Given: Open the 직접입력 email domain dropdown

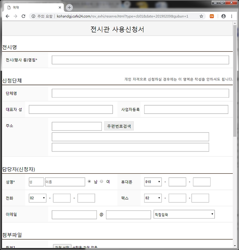Looking at the screenshot, I should (x=184, y=214).
